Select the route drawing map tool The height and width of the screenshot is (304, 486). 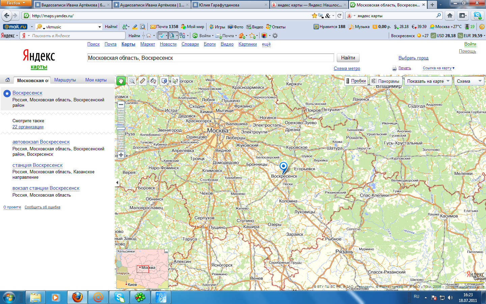pos(153,81)
